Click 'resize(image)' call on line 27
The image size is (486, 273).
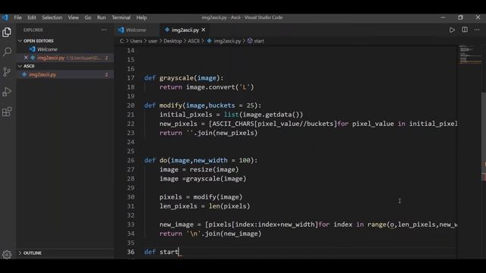pos(214,170)
